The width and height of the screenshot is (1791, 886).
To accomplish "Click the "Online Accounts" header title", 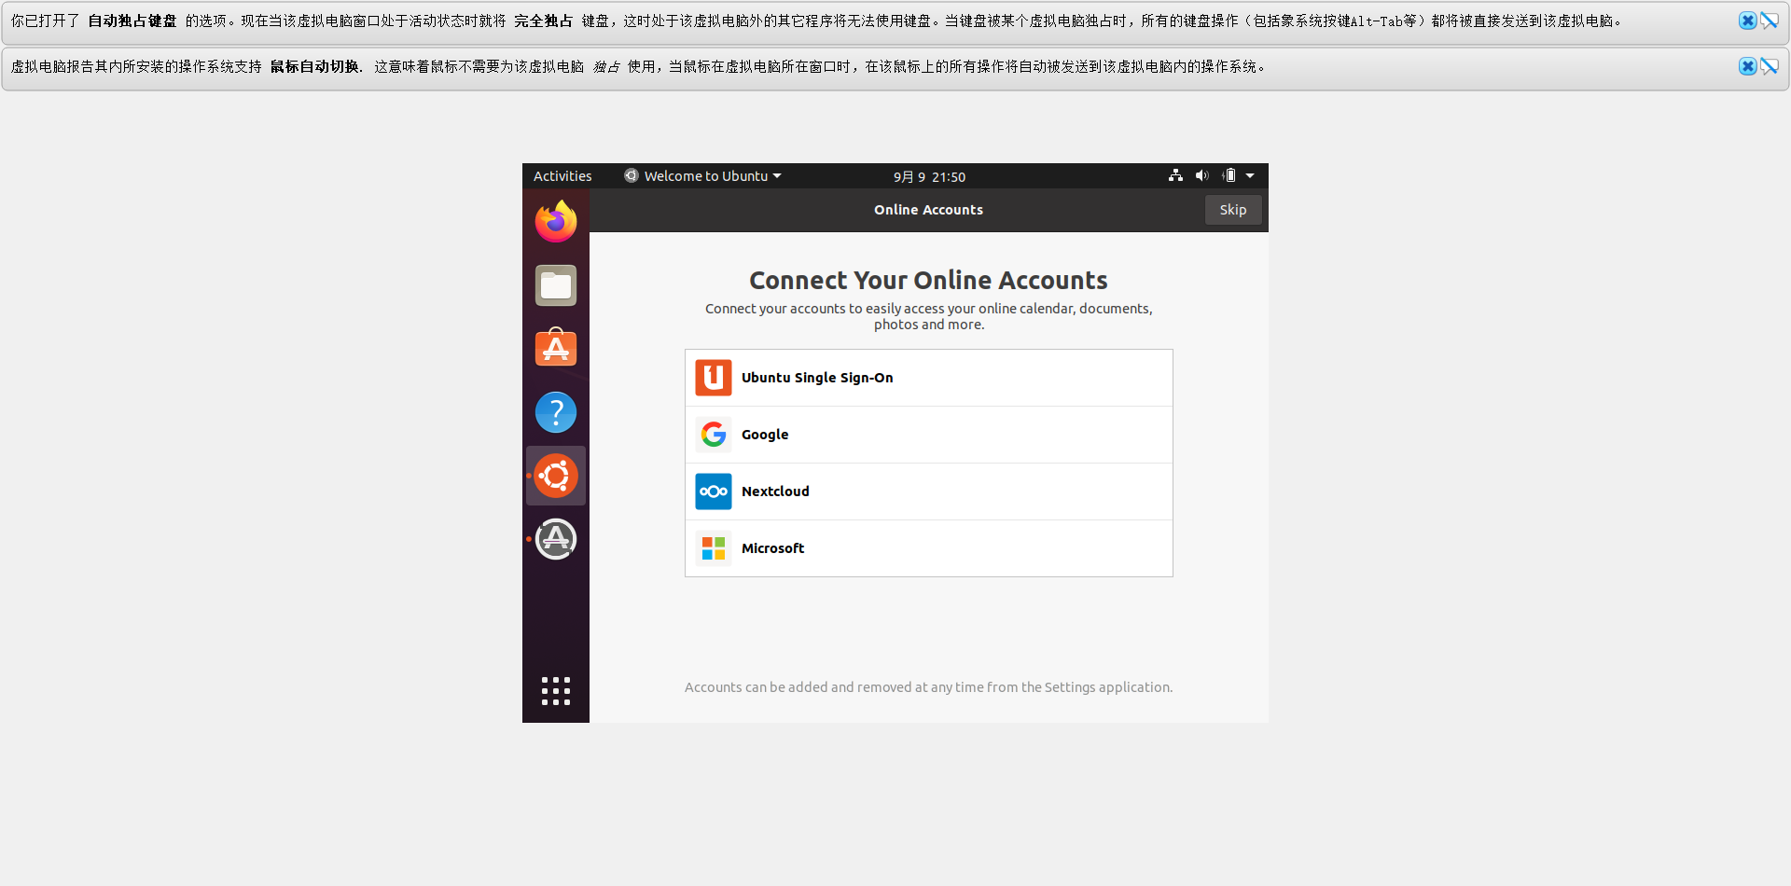I will click(x=929, y=210).
